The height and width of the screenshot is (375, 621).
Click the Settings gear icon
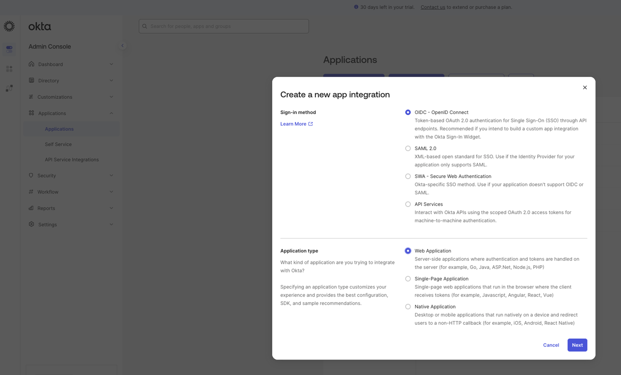tap(31, 224)
